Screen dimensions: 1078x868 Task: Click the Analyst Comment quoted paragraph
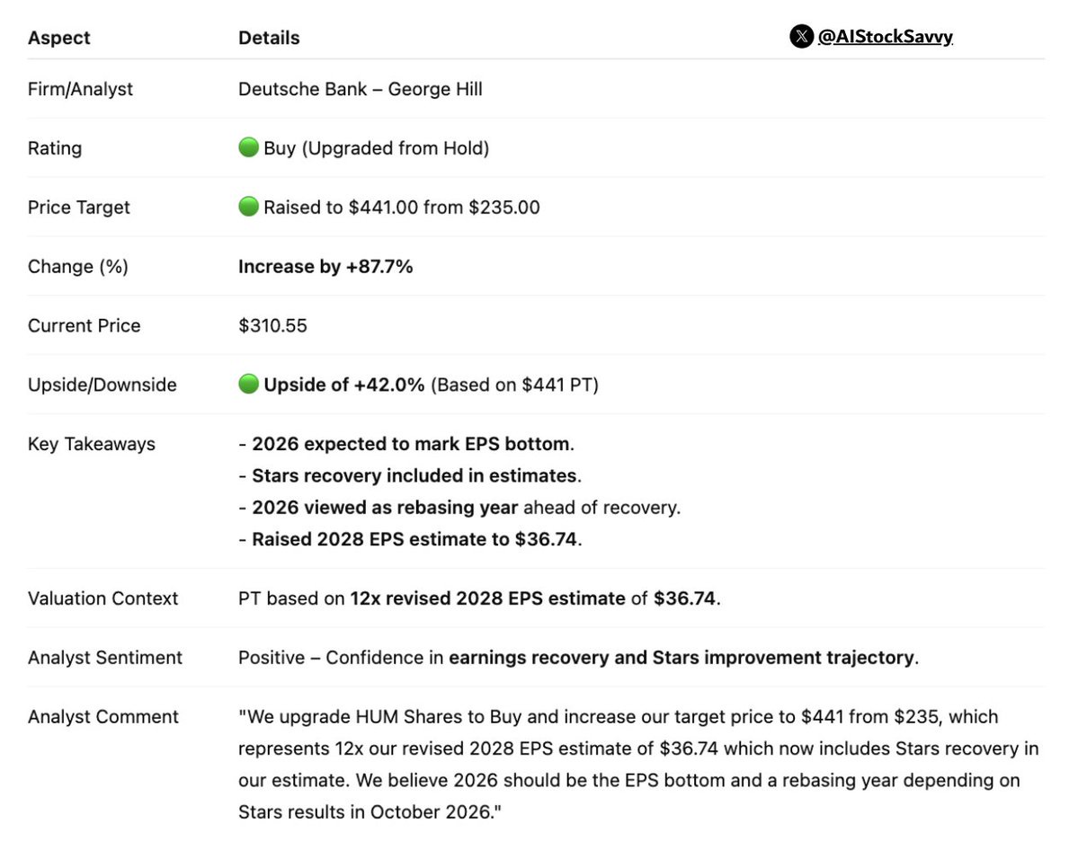[x=638, y=765]
